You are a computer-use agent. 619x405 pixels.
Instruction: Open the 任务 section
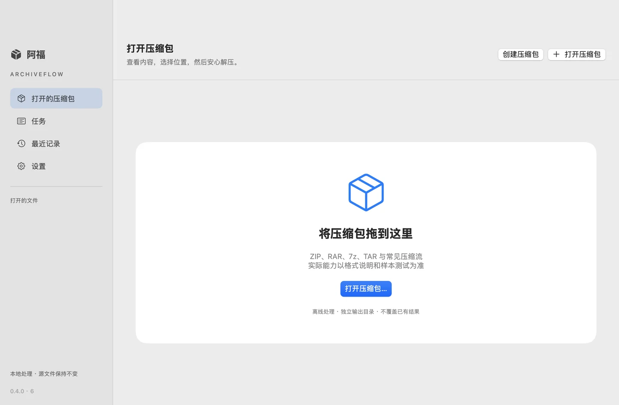point(56,121)
